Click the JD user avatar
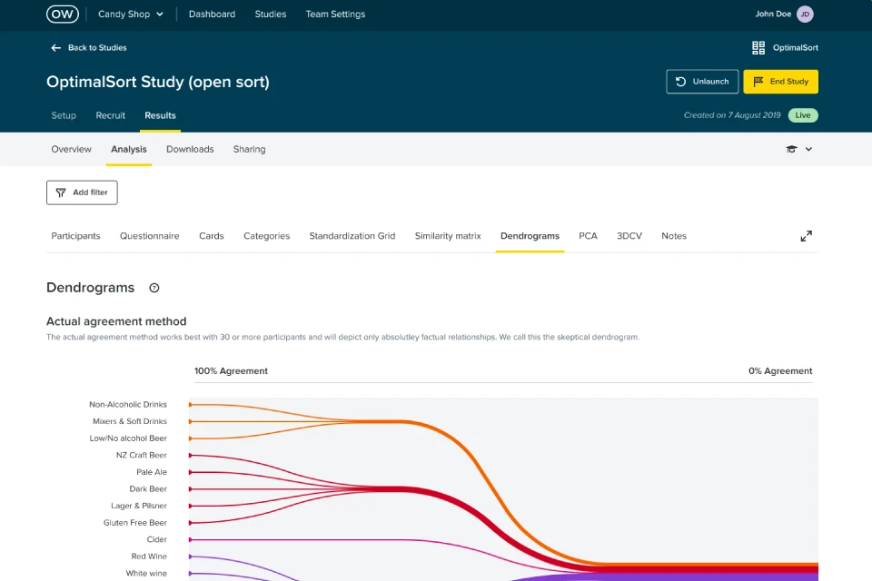 tap(805, 14)
